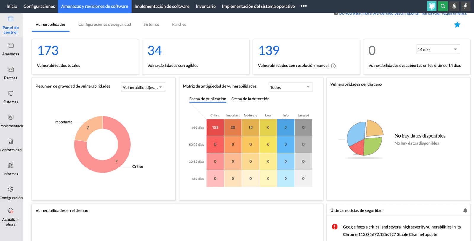Open the search magnifier icon

coord(443,6)
